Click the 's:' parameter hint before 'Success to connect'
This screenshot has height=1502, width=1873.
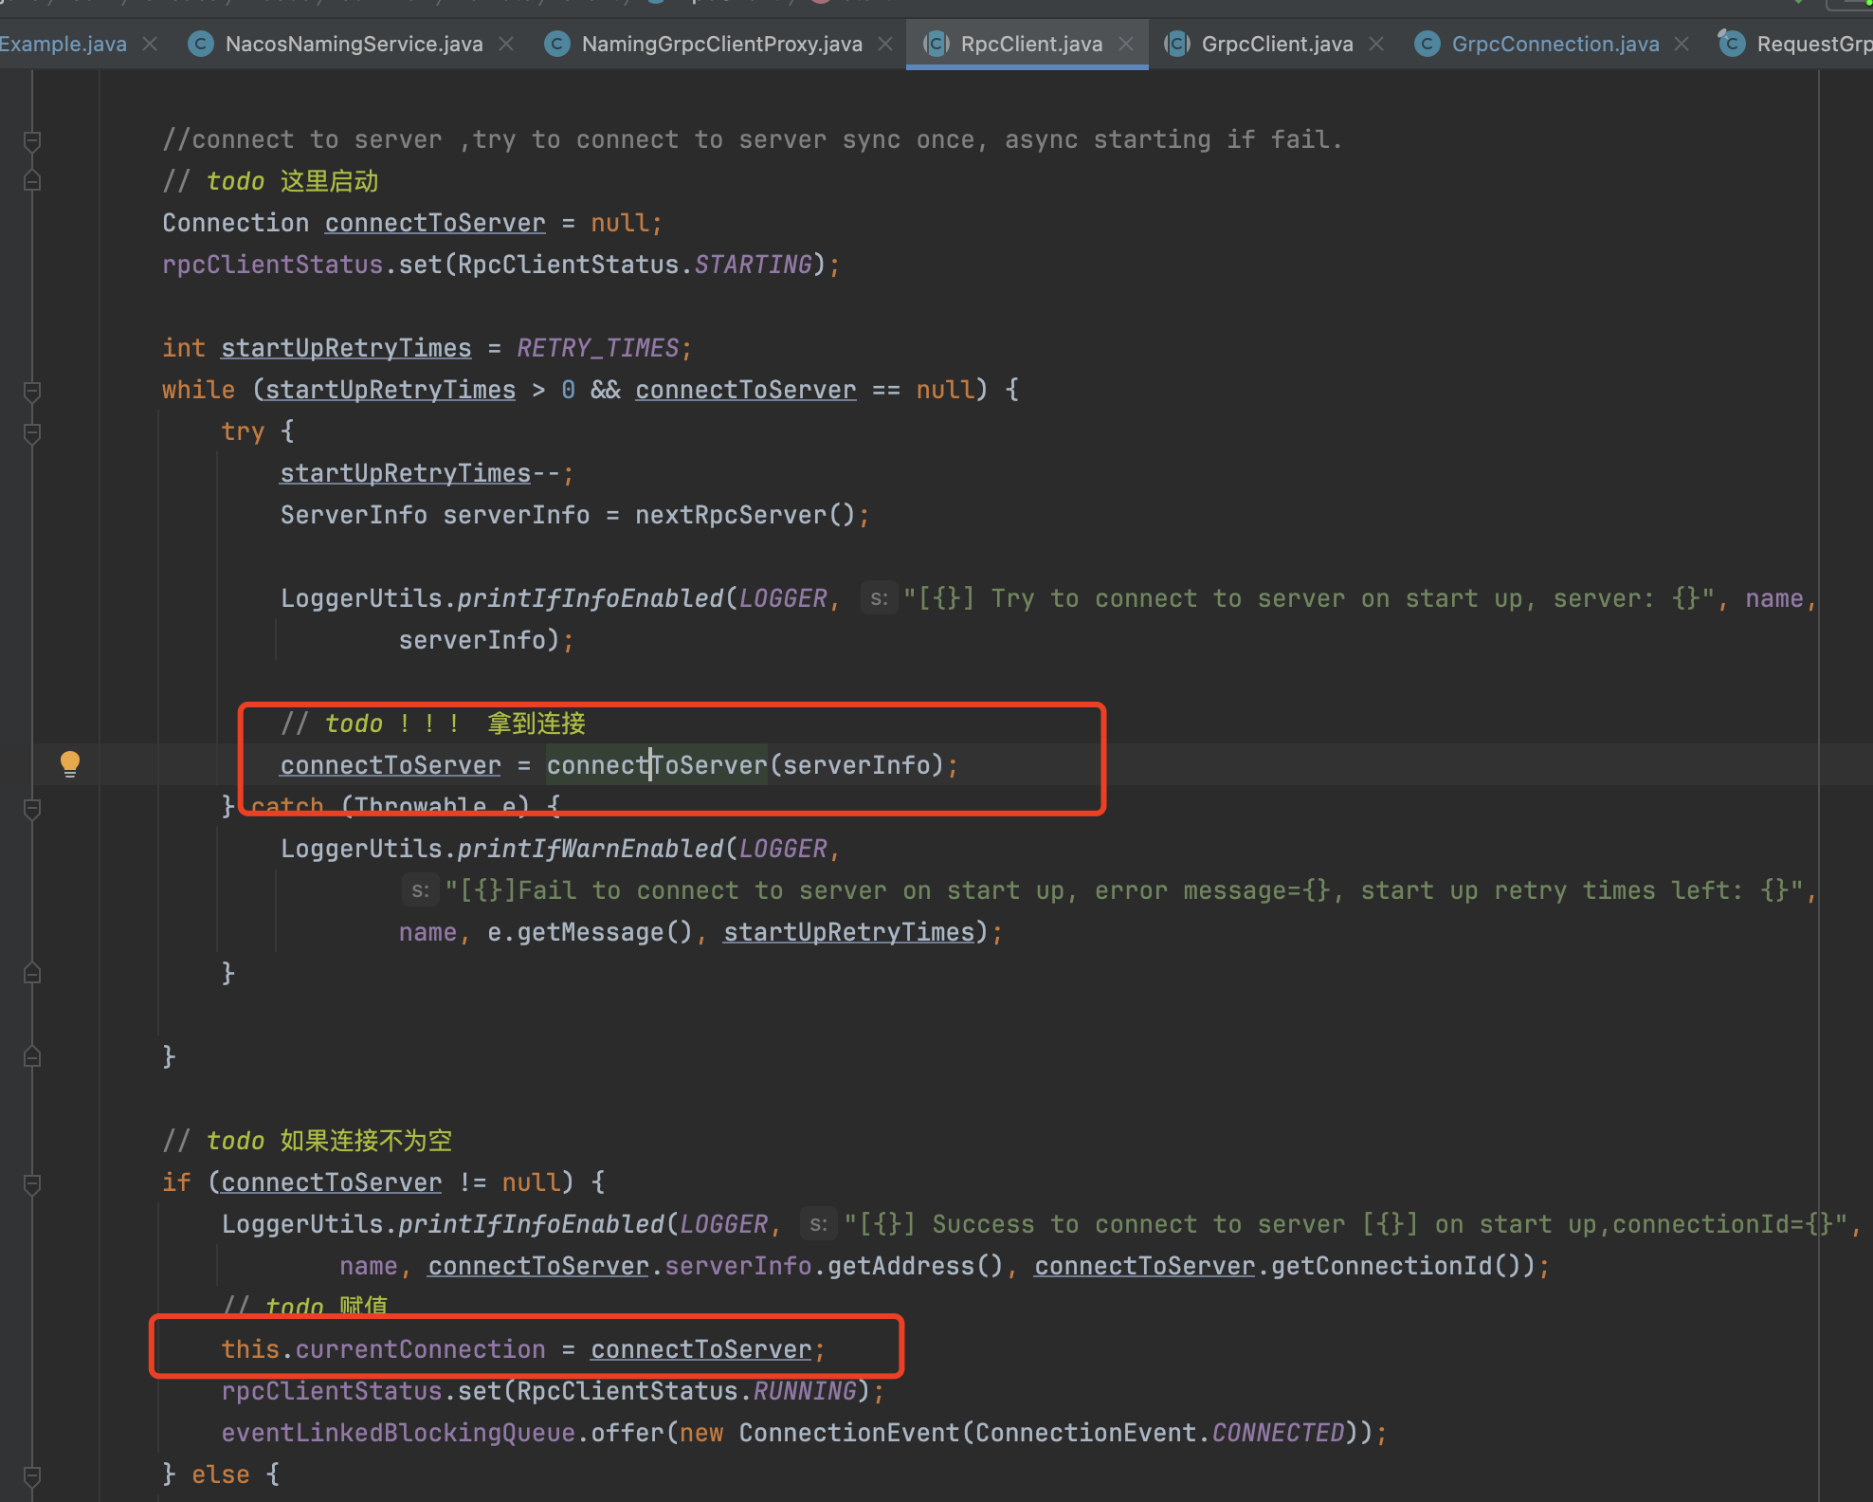818,1224
